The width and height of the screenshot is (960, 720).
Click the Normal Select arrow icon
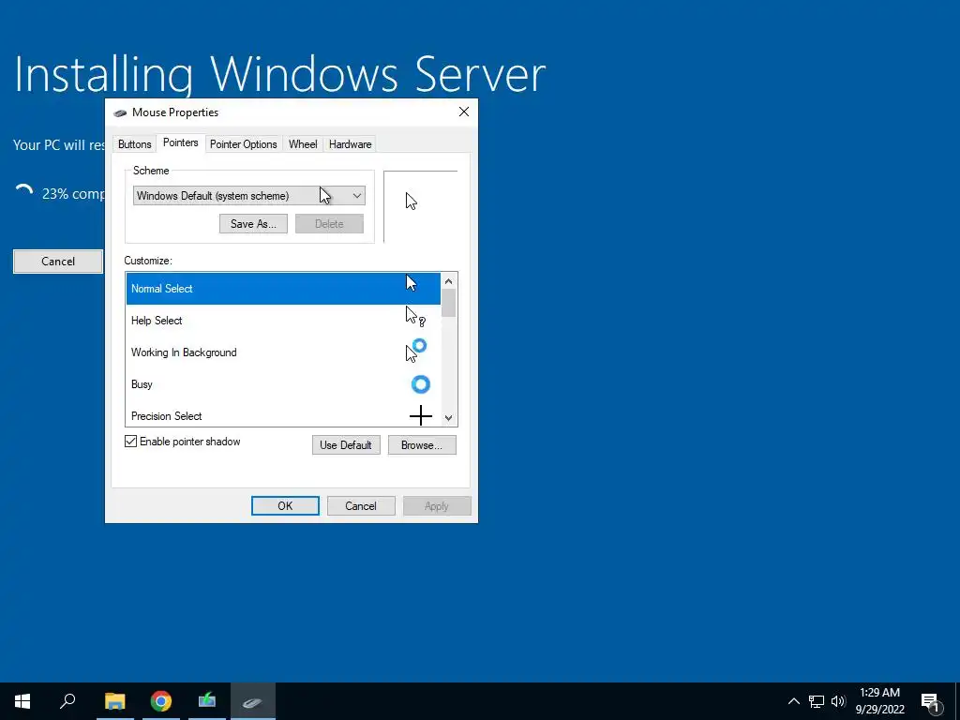(x=411, y=283)
